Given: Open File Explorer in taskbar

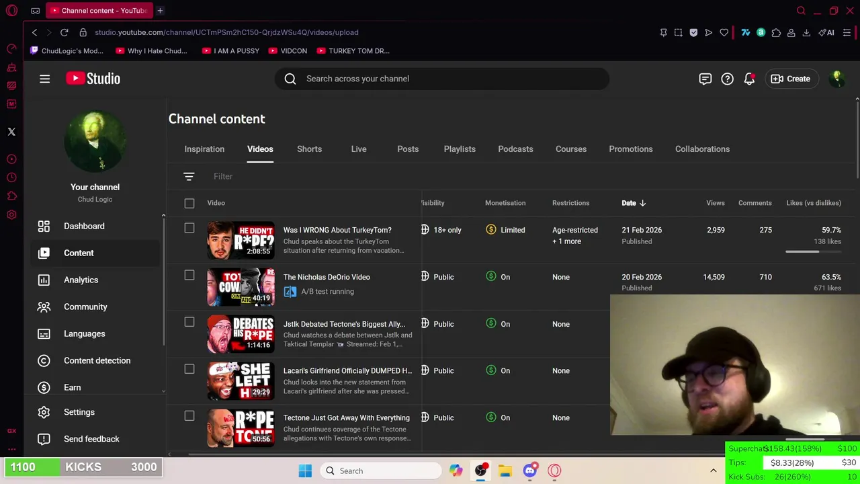Looking at the screenshot, I should coord(505,471).
